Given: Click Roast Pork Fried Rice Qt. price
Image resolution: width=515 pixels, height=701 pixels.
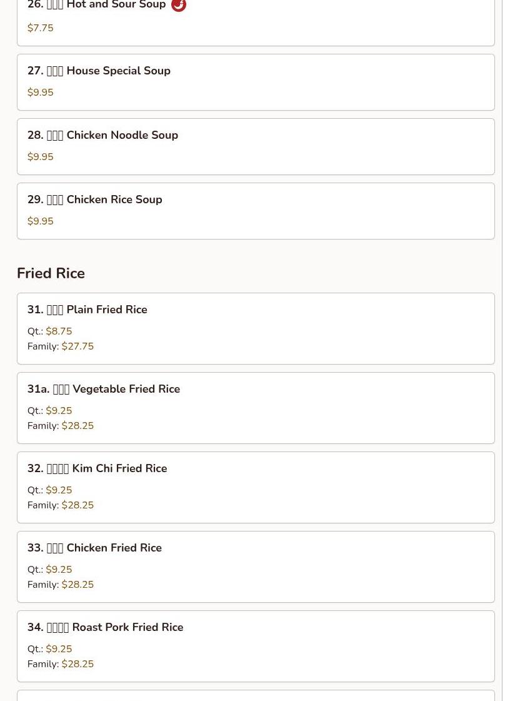Looking at the screenshot, I should 59,649.
